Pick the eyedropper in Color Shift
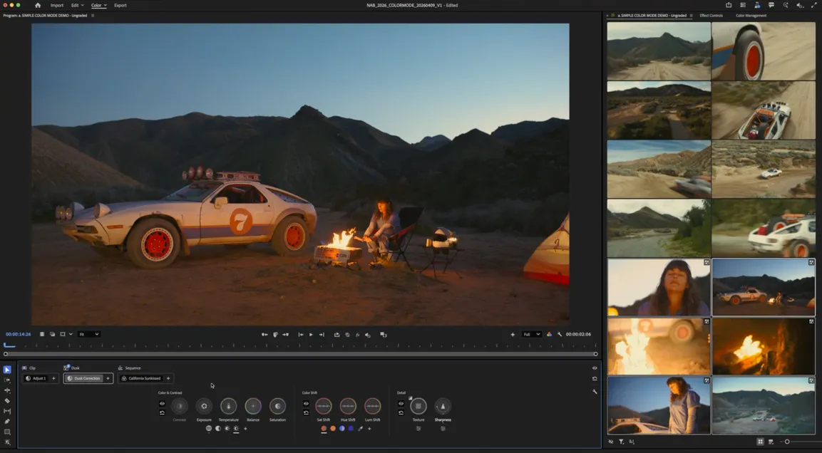822x453 pixels. point(361,429)
